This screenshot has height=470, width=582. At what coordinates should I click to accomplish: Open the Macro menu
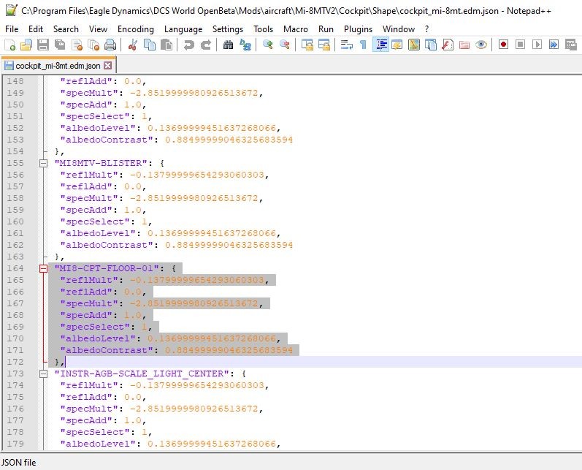coord(296,29)
